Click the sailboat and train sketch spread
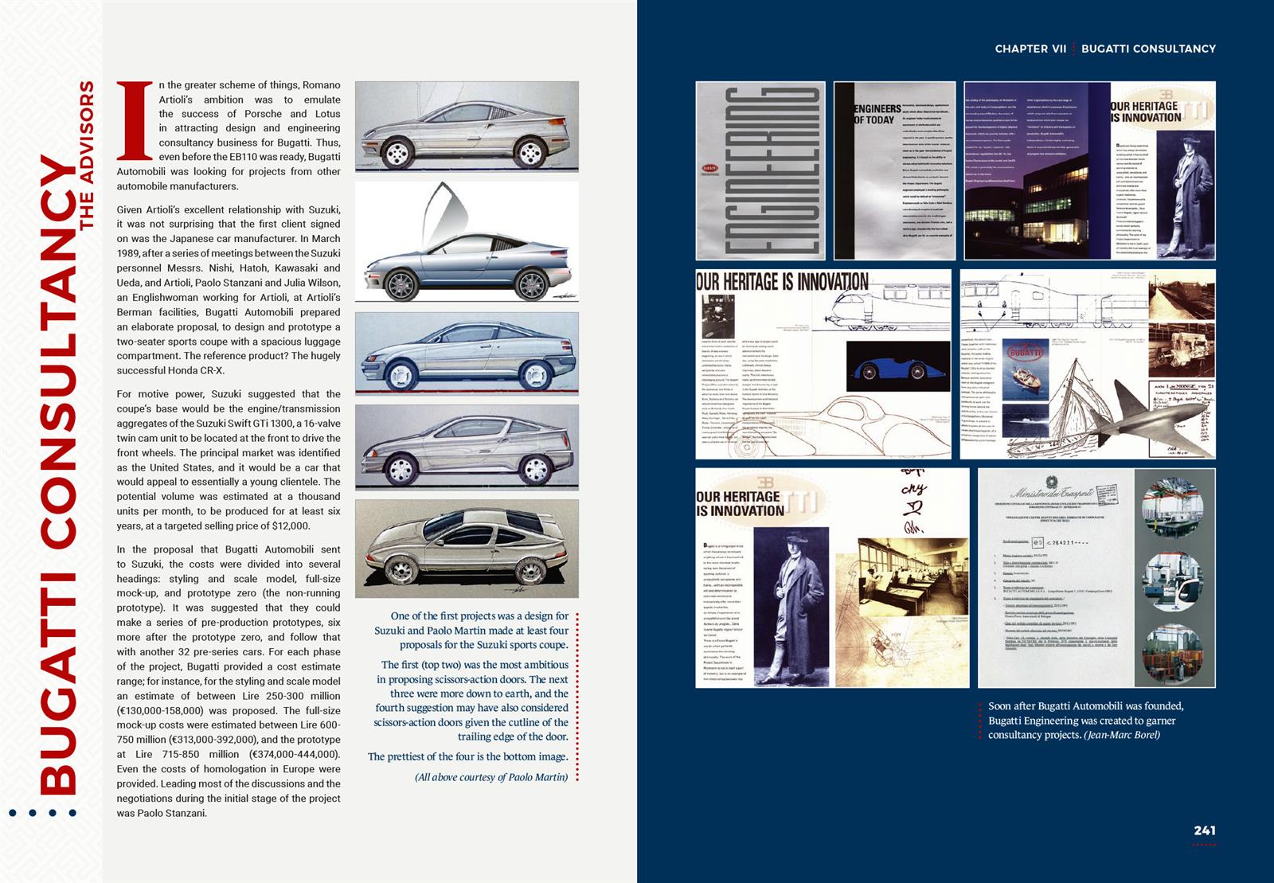The height and width of the screenshot is (883, 1274). [x=1088, y=364]
